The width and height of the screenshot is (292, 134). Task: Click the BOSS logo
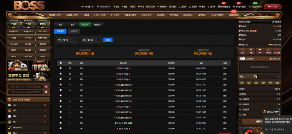(x=29, y=5)
